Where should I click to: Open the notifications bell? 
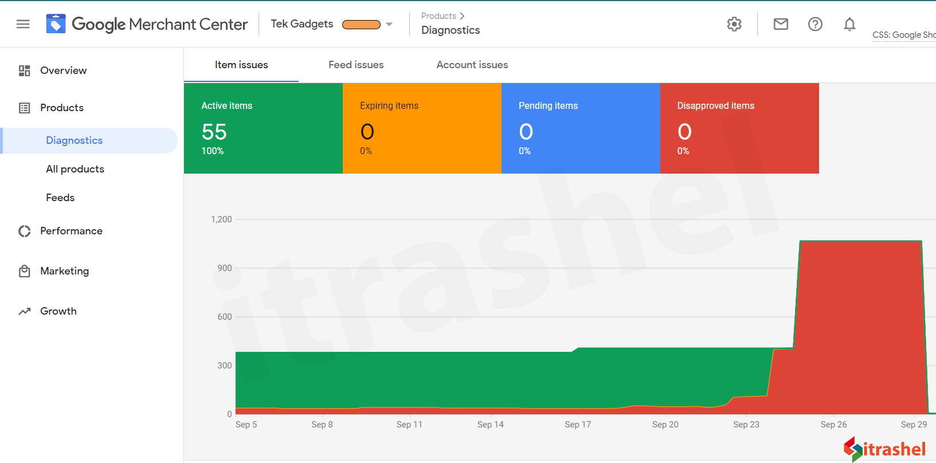tap(849, 24)
